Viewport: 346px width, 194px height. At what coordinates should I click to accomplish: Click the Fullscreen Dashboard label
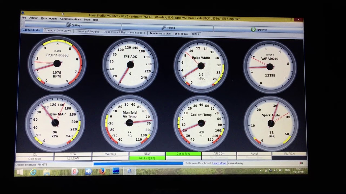[x=198, y=163]
